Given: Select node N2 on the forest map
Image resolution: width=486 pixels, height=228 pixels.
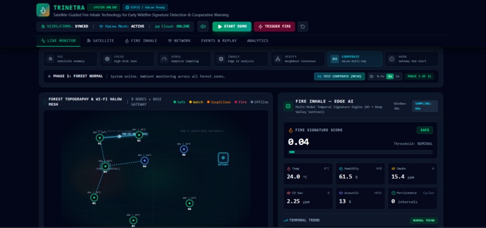Looking at the screenshot, I should (139, 135).
